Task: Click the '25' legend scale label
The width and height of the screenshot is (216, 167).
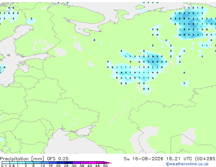Action: pyautogui.click(x=66, y=166)
